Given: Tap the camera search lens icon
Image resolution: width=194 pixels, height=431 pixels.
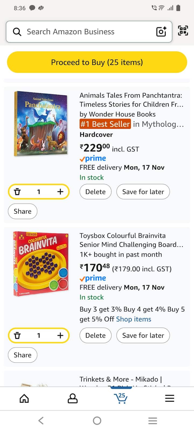Looking at the screenshot, I should point(161,32).
